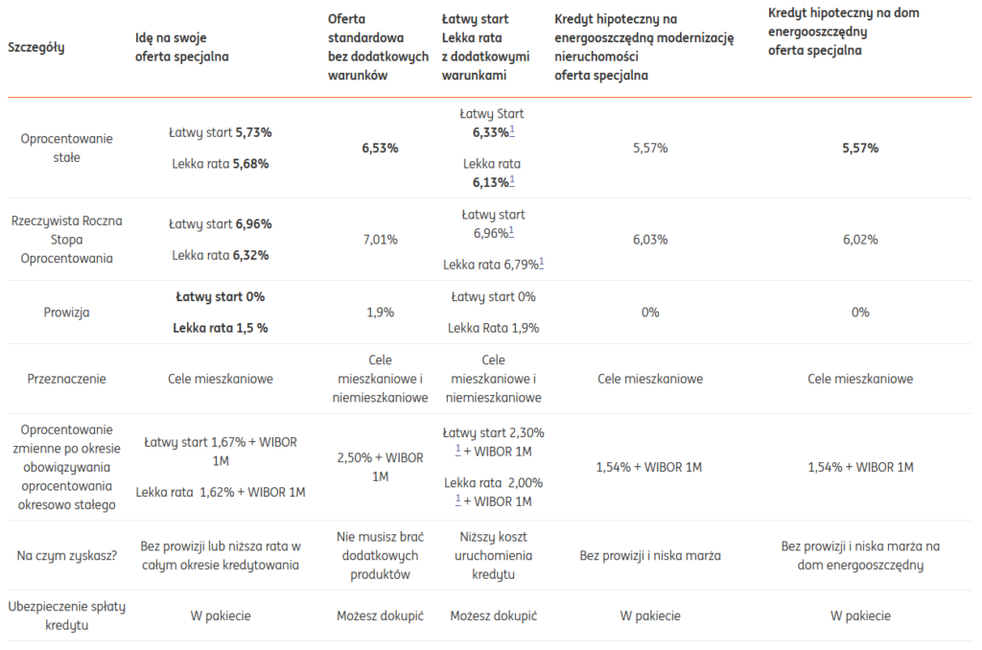Select 'Niższy koszt uruchomienia kredytu' cell
The width and height of the screenshot is (982, 650).
(494, 555)
